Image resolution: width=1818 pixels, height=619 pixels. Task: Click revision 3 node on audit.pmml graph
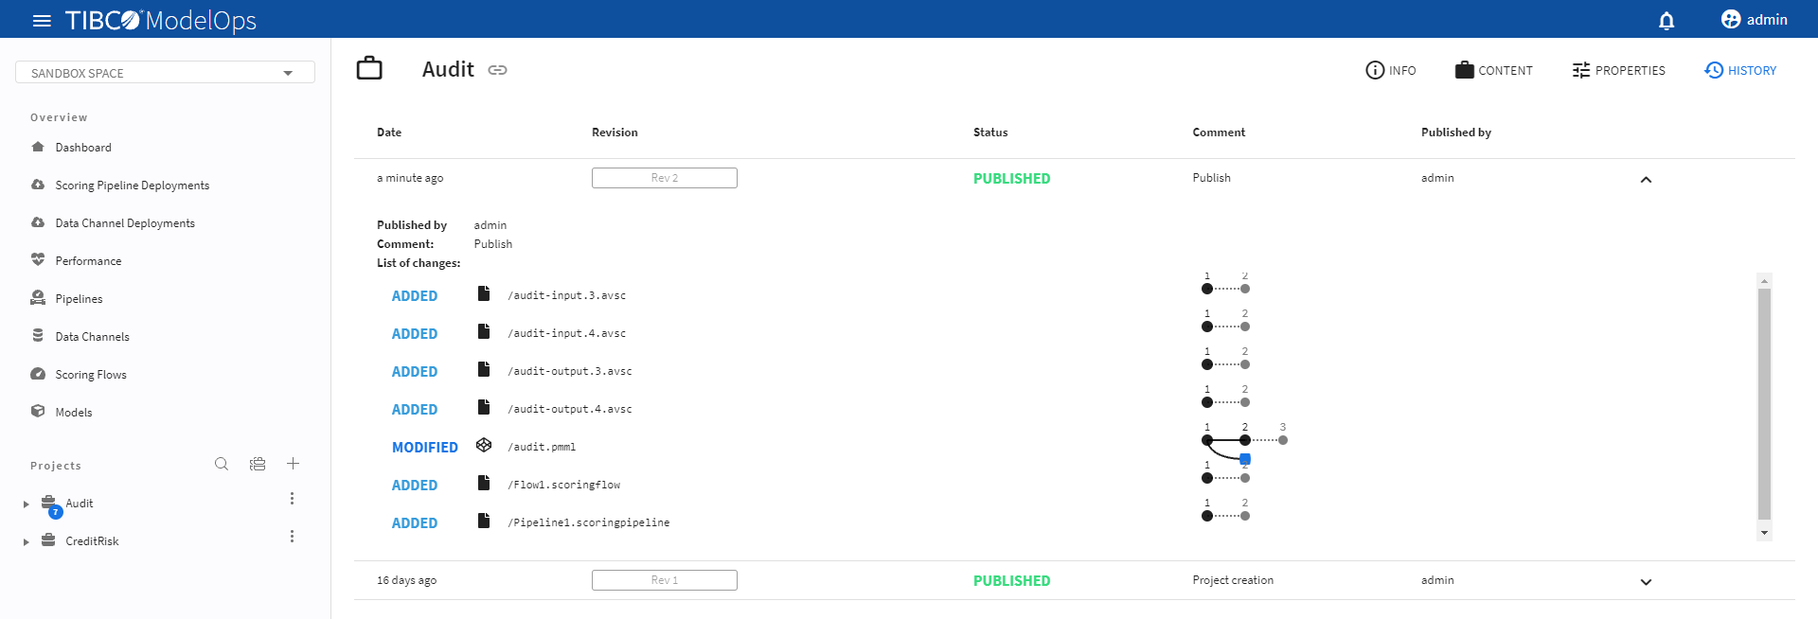click(1283, 440)
